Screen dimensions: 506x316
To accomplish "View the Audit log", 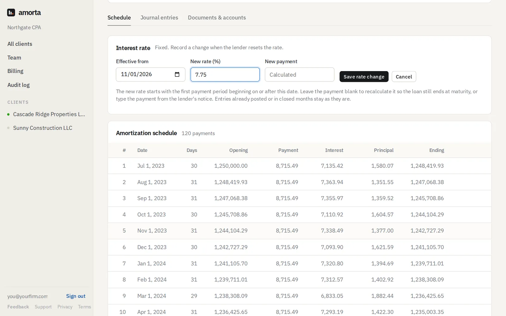I will coord(19,85).
